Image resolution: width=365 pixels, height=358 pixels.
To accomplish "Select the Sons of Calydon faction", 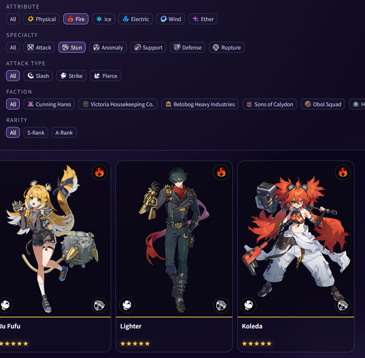I will (270, 104).
